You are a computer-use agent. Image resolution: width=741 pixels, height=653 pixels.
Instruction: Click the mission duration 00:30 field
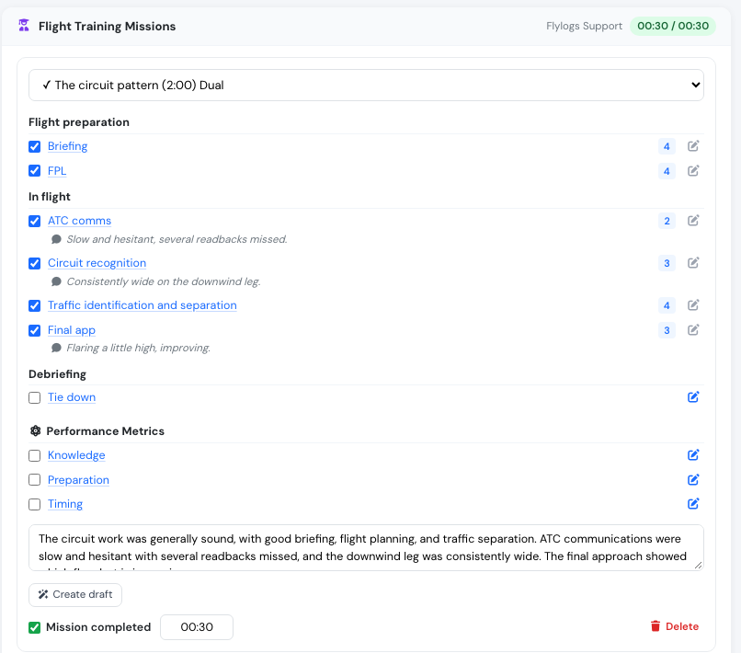[x=197, y=627]
